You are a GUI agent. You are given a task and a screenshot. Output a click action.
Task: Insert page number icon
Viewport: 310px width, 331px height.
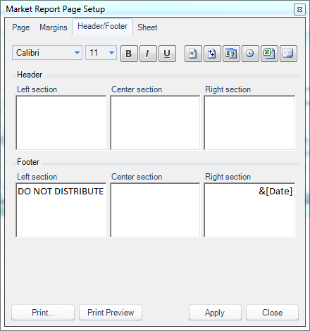tap(193, 54)
